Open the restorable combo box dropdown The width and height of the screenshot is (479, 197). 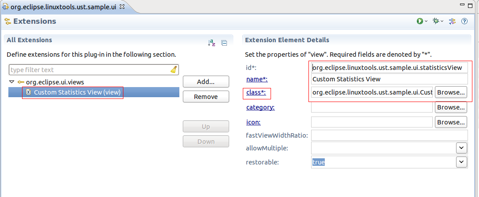[x=461, y=162]
